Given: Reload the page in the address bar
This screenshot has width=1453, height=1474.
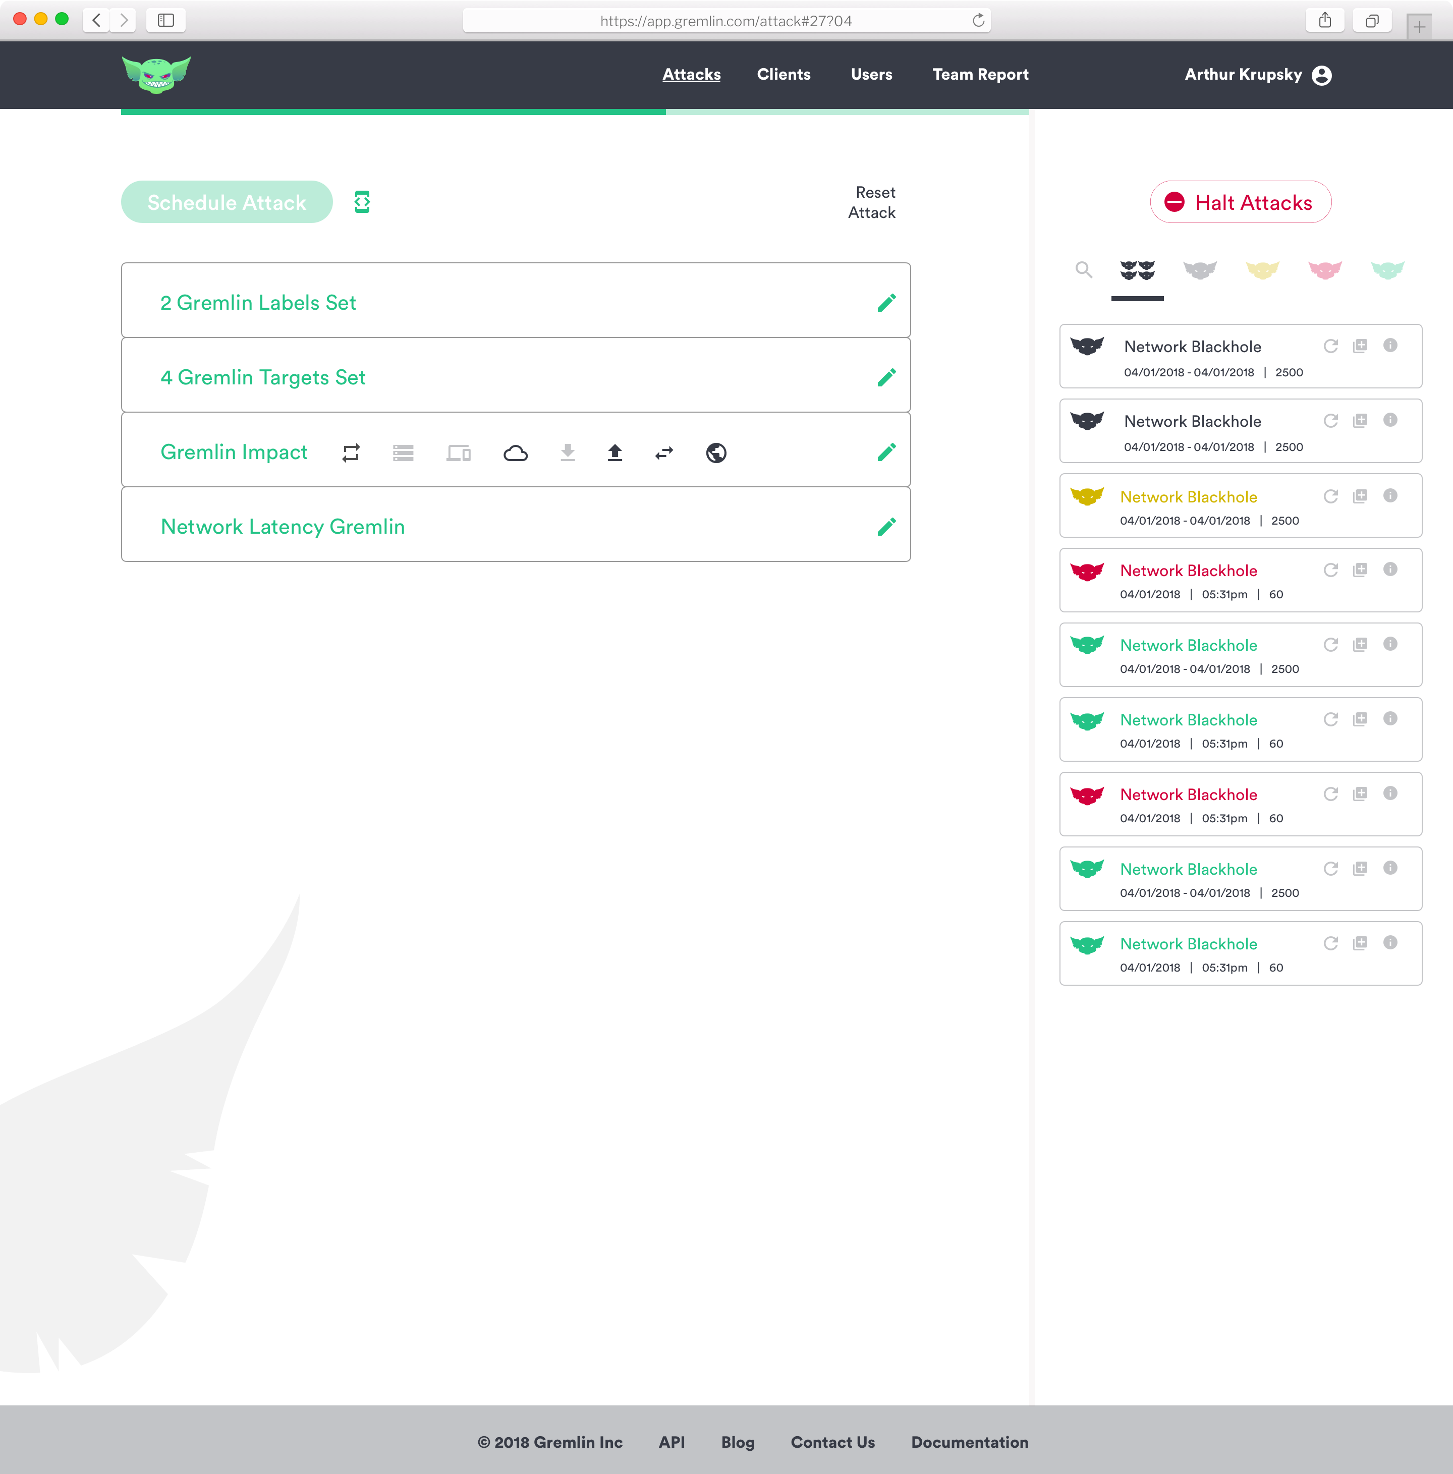Looking at the screenshot, I should pos(978,21).
